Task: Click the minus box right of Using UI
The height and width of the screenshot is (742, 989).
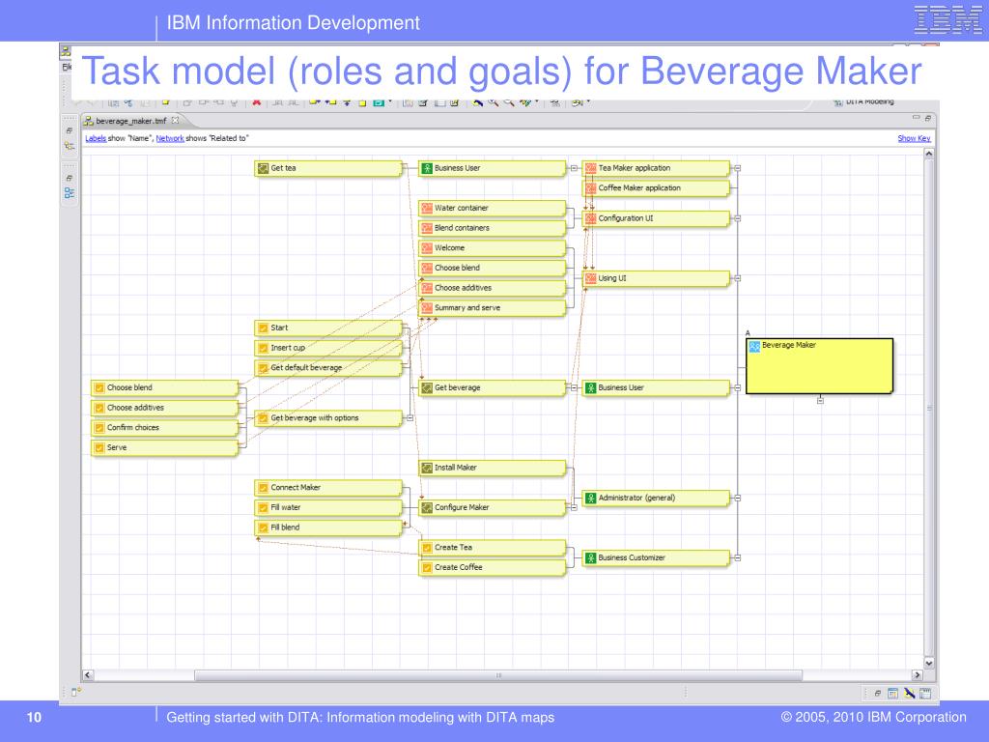Action: tap(737, 278)
